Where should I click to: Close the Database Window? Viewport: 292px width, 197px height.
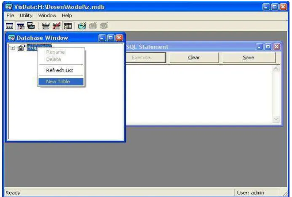119,38
